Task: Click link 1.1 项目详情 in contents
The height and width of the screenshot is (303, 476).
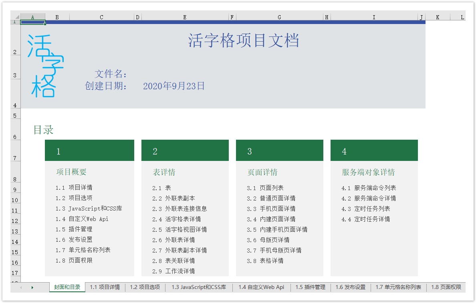Action: point(74,188)
